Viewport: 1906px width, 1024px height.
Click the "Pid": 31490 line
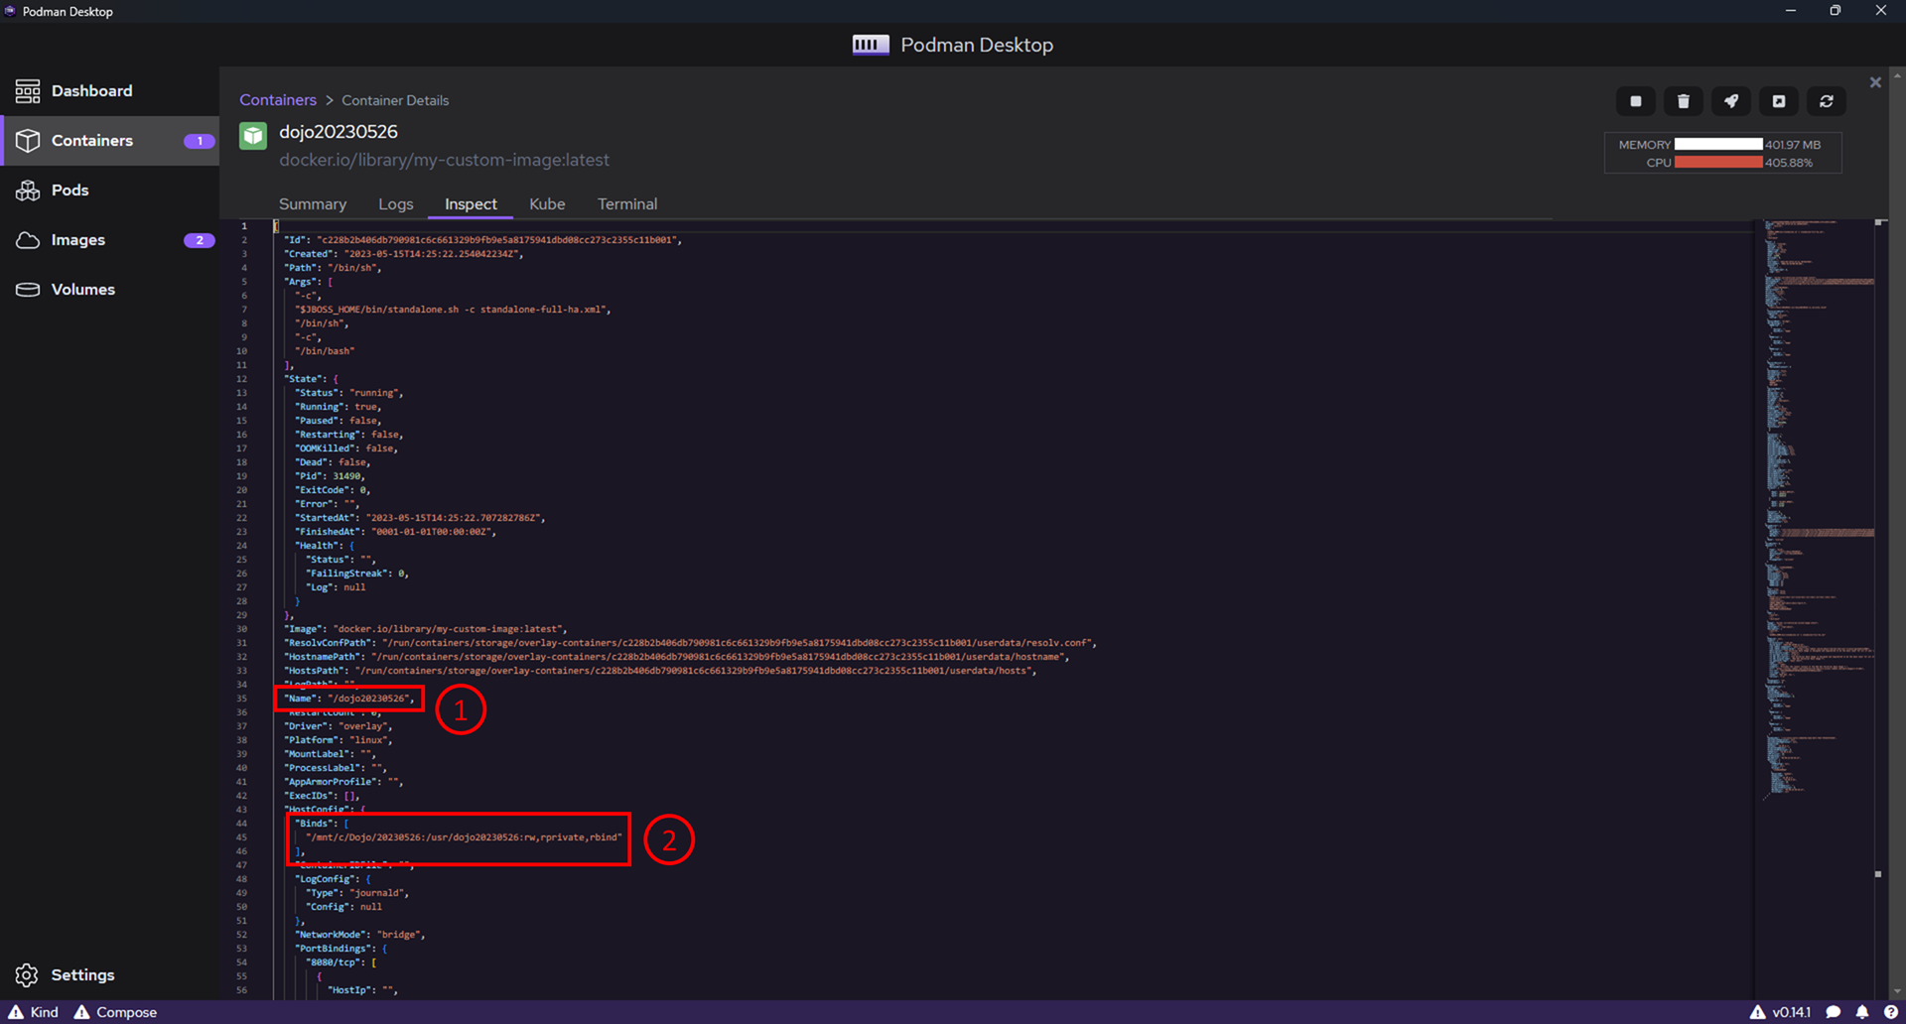(x=330, y=476)
